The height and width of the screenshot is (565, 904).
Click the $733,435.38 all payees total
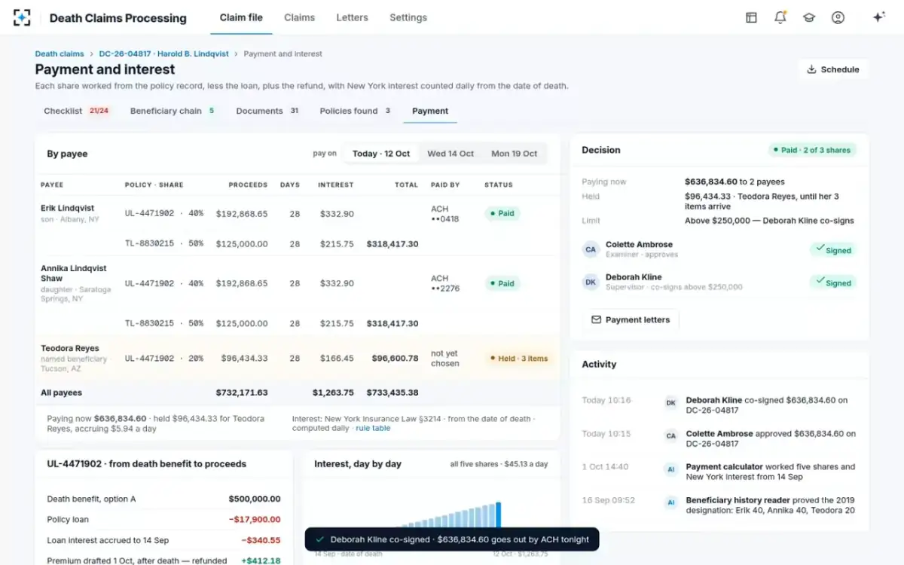[x=392, y=392]
